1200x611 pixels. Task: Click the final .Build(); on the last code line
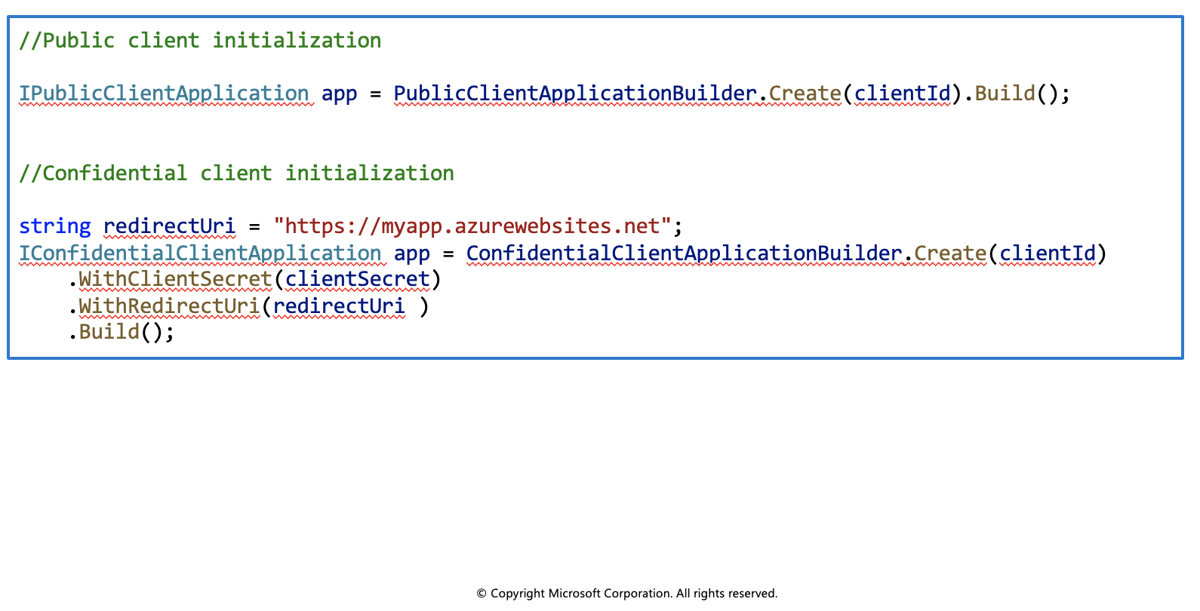122,332
